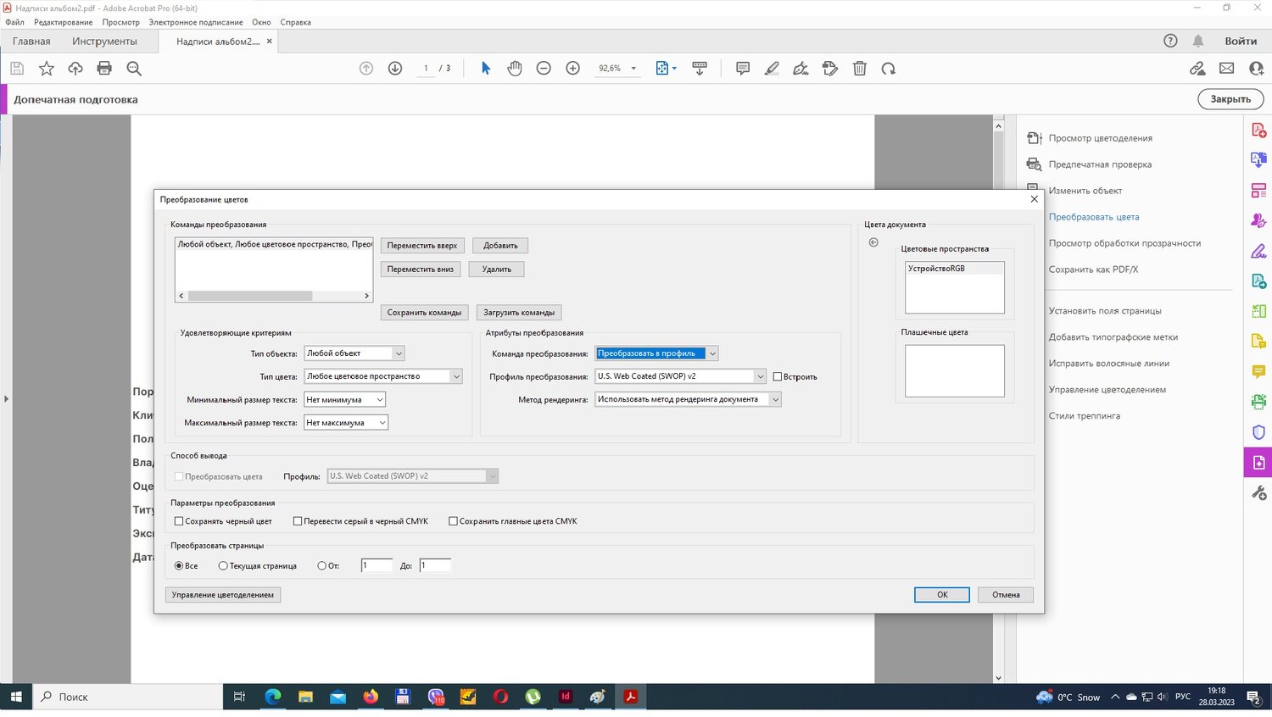Screen dimensions: 1272x717
Task: Open the Просмотр menu
Action: pos(121,22)
